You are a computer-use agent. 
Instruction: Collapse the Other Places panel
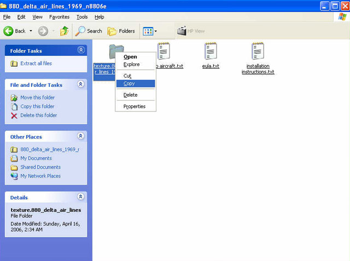pyautogui.click(x=80, y=136)
